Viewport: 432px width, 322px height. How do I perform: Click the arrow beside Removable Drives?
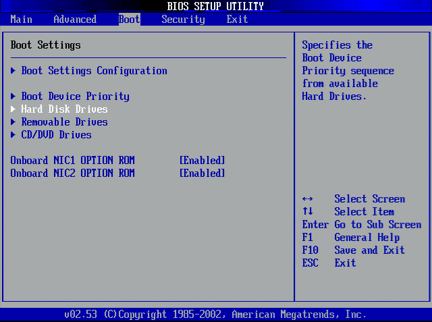tap(13, 122)
